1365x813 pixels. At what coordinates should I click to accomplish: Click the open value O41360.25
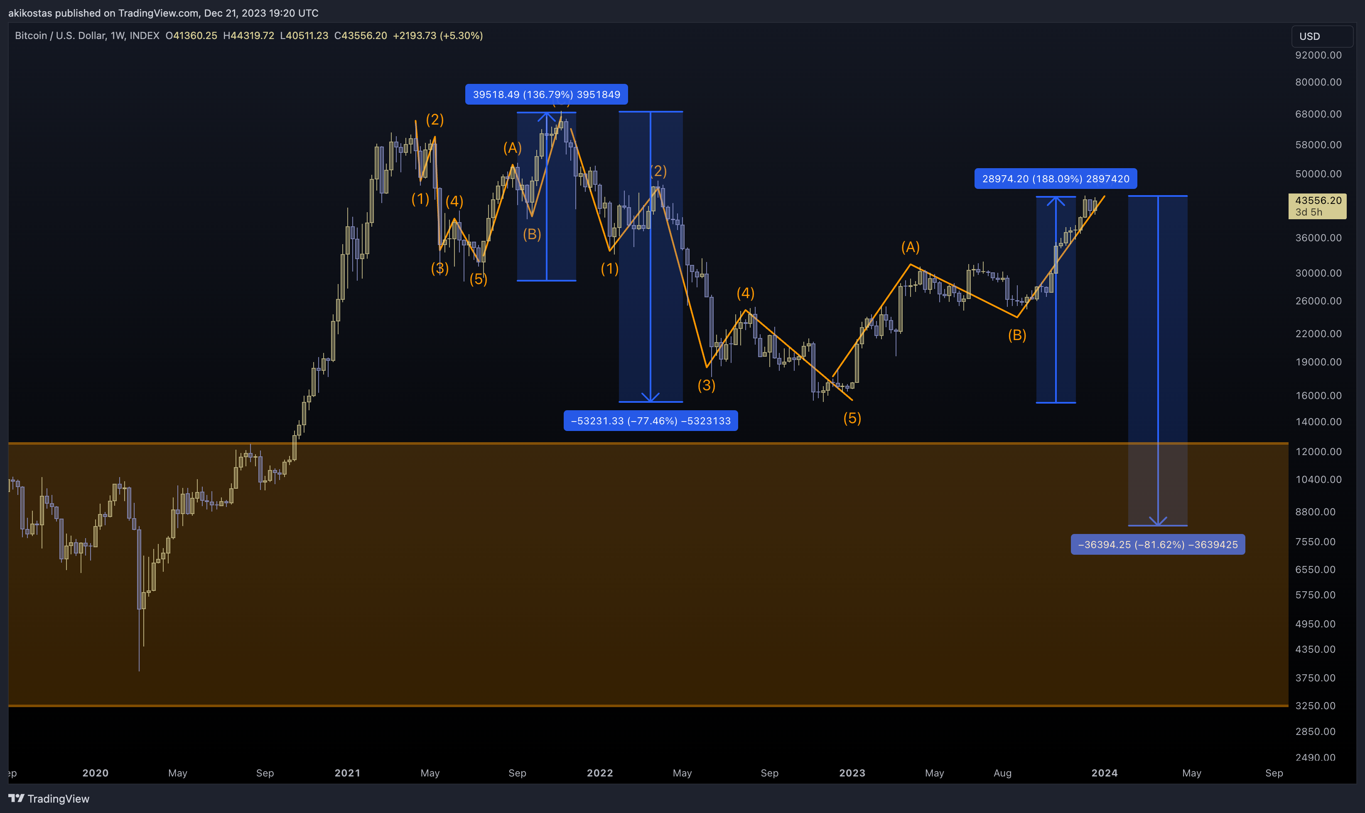click(x=191, y=36)
